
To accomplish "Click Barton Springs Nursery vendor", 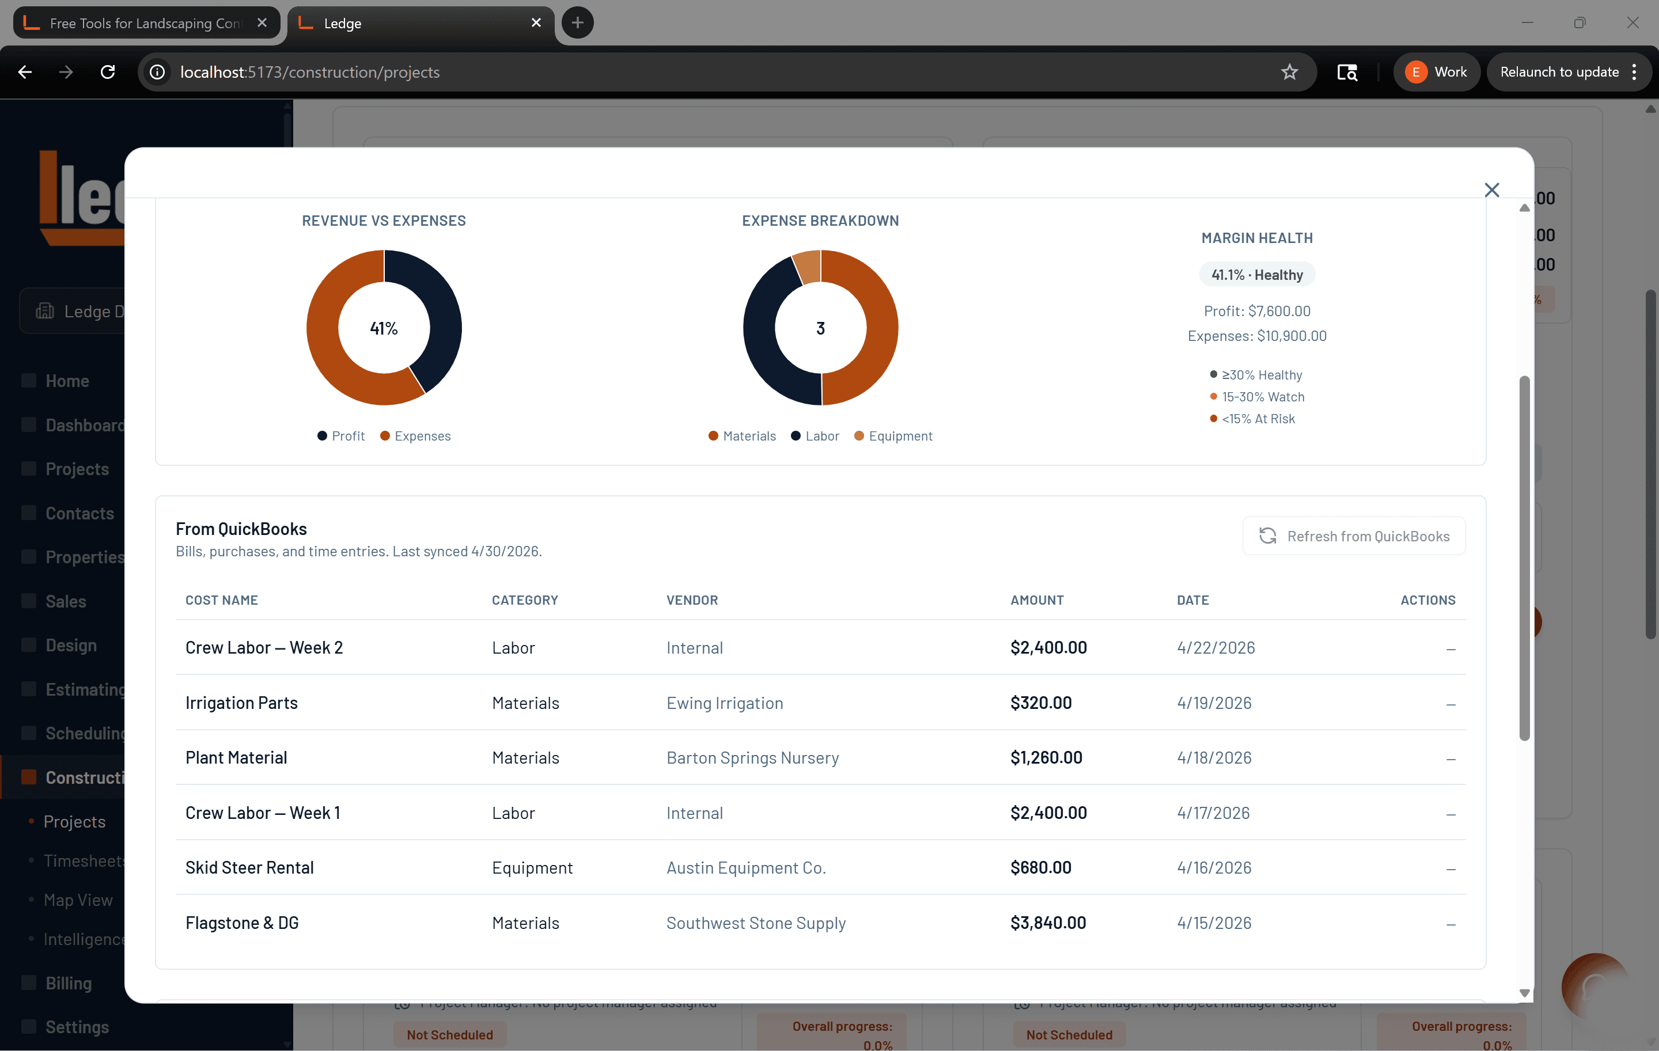I will coord(752,758).
